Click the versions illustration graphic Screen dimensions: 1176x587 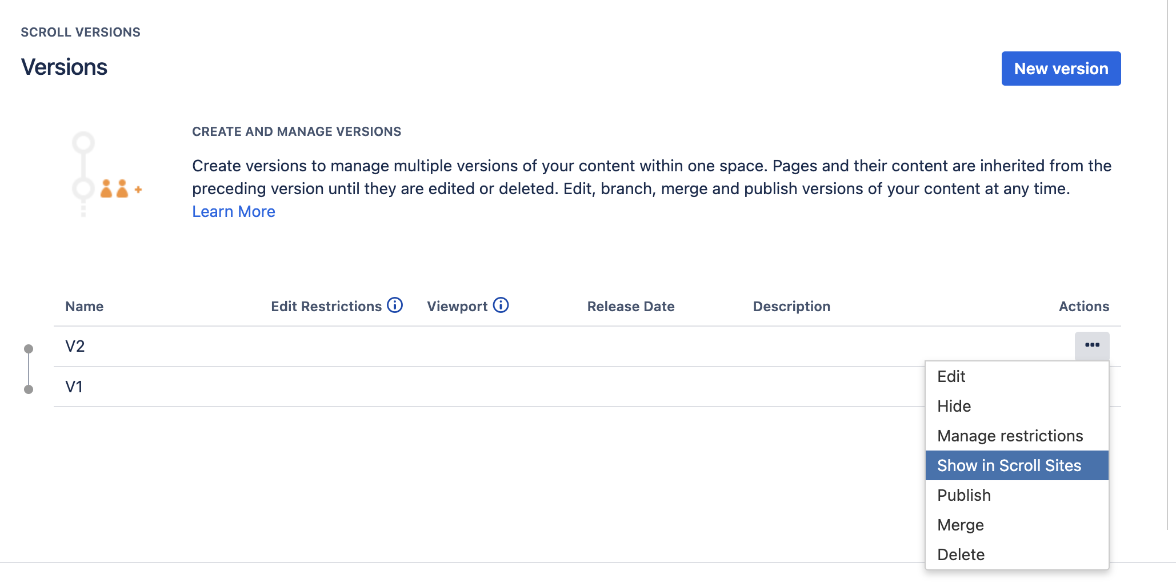pos(106,174)
